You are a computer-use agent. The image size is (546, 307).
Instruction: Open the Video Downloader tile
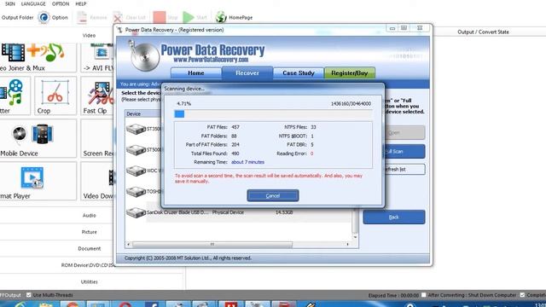point(98,181)
